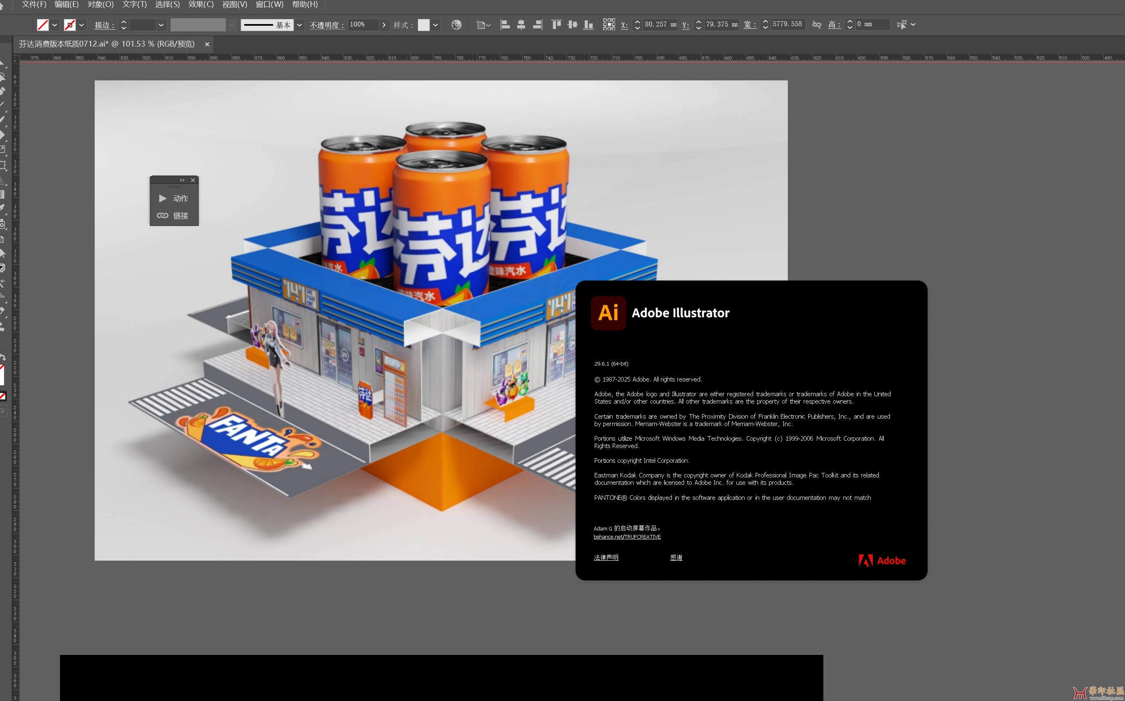Open the 法律声明 legal notice link
1125x701 pixels.
click(x=606, y=557)
